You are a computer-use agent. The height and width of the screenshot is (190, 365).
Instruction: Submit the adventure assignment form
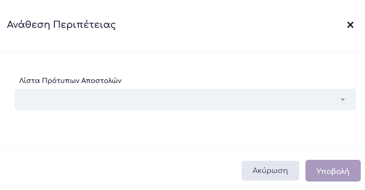click(333, 171)
